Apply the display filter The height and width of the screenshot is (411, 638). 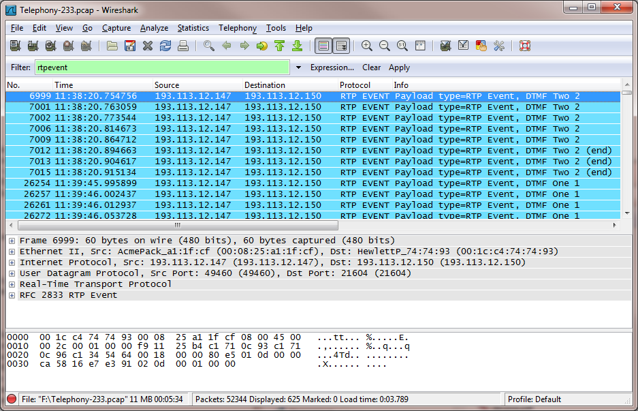pos(399,67)
